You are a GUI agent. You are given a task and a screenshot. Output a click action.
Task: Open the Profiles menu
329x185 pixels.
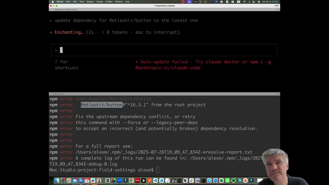(109, 2)
